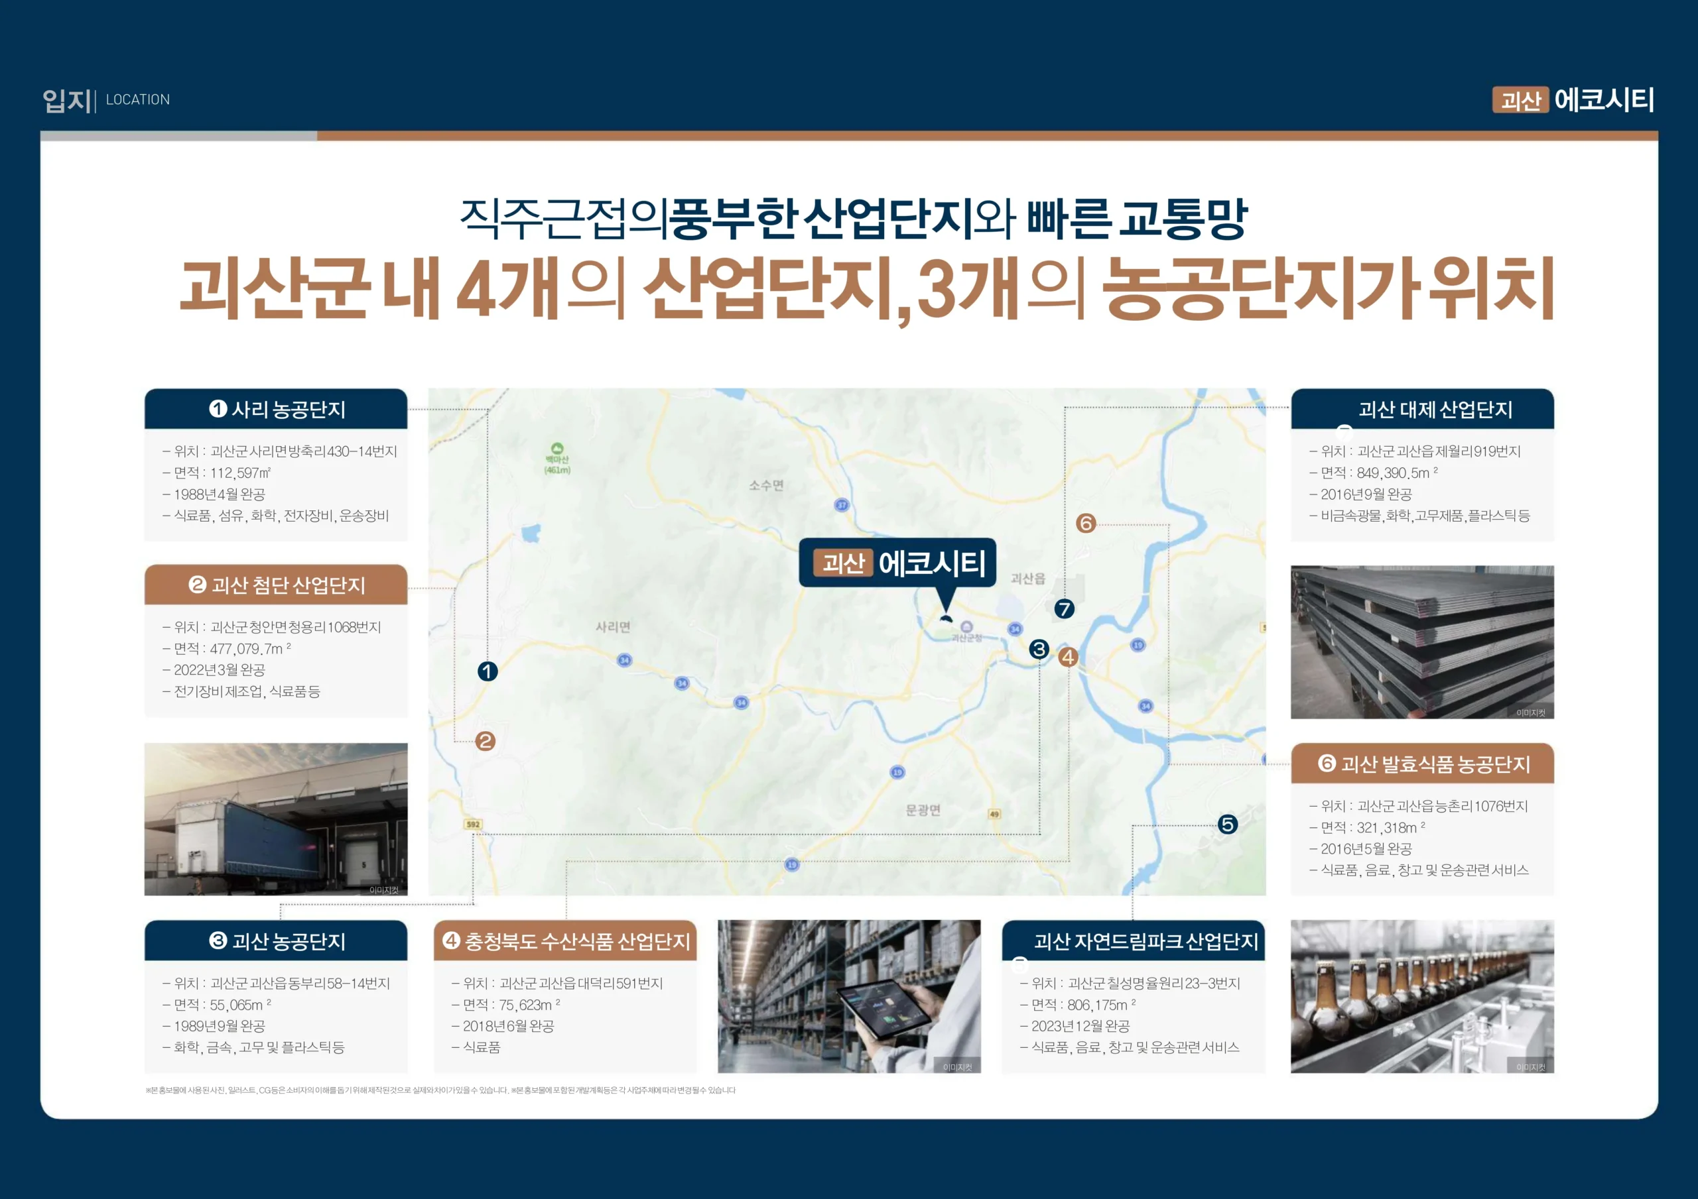
Task: Click map marker number 2
Action: (x=485, y=741)
